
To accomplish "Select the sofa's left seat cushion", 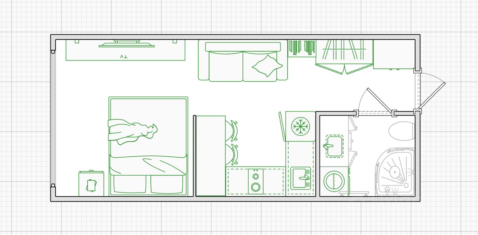I will coord(226,66).
